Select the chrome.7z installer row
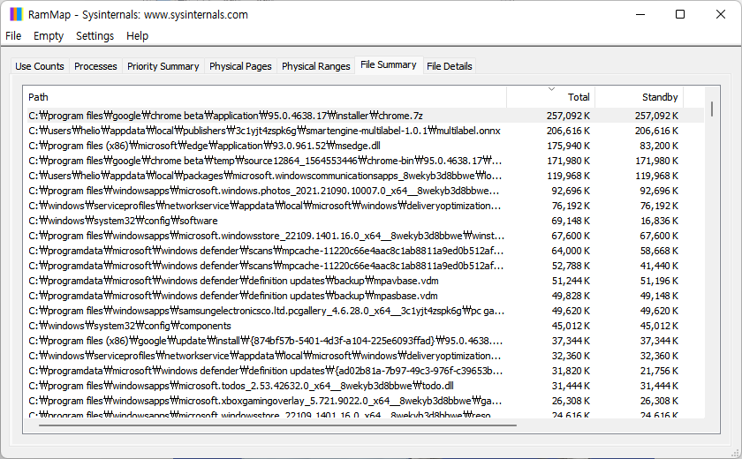Screen dimensions: 742x459 point(366,116)
